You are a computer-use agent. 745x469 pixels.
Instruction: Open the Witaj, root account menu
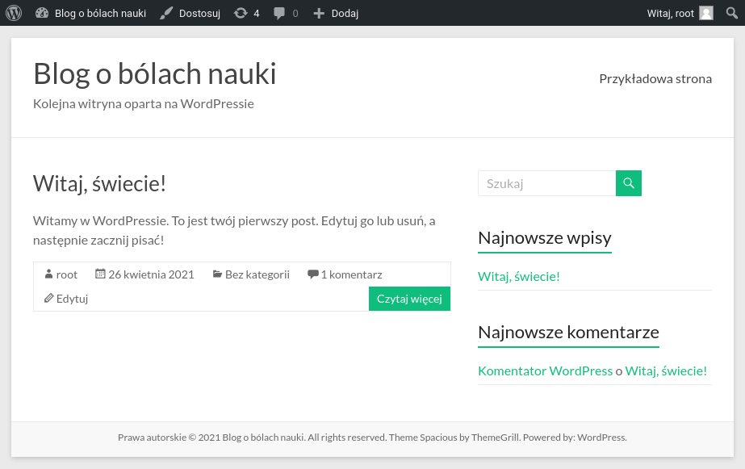click(670, 13)
